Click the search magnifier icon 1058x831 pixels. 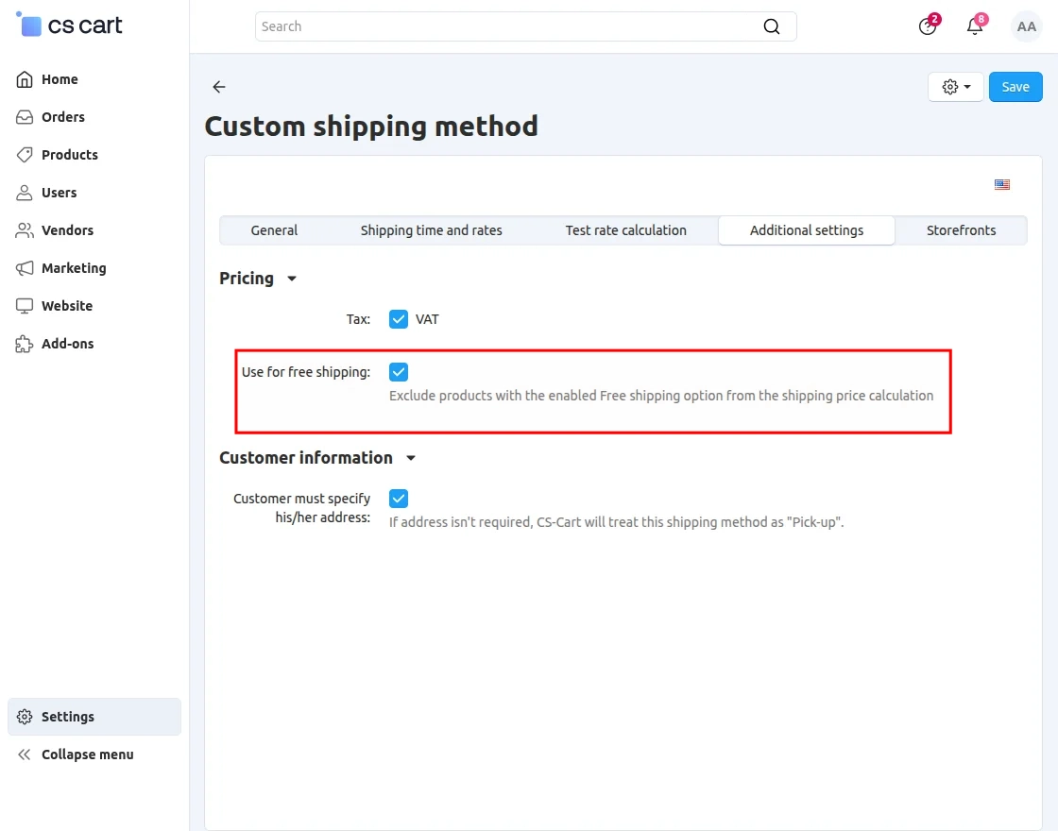tap(771, 26)
